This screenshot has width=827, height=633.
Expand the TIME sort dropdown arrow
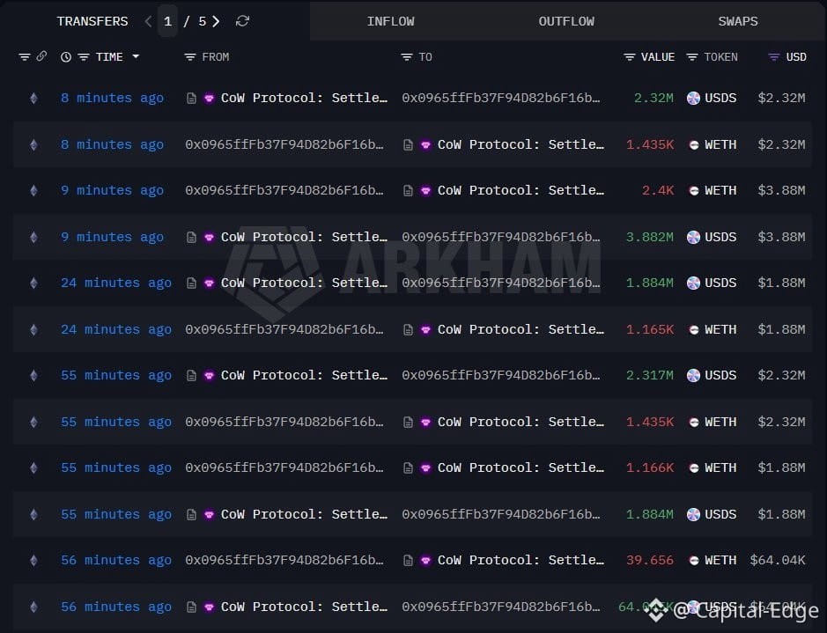click(x=136, y=56)
